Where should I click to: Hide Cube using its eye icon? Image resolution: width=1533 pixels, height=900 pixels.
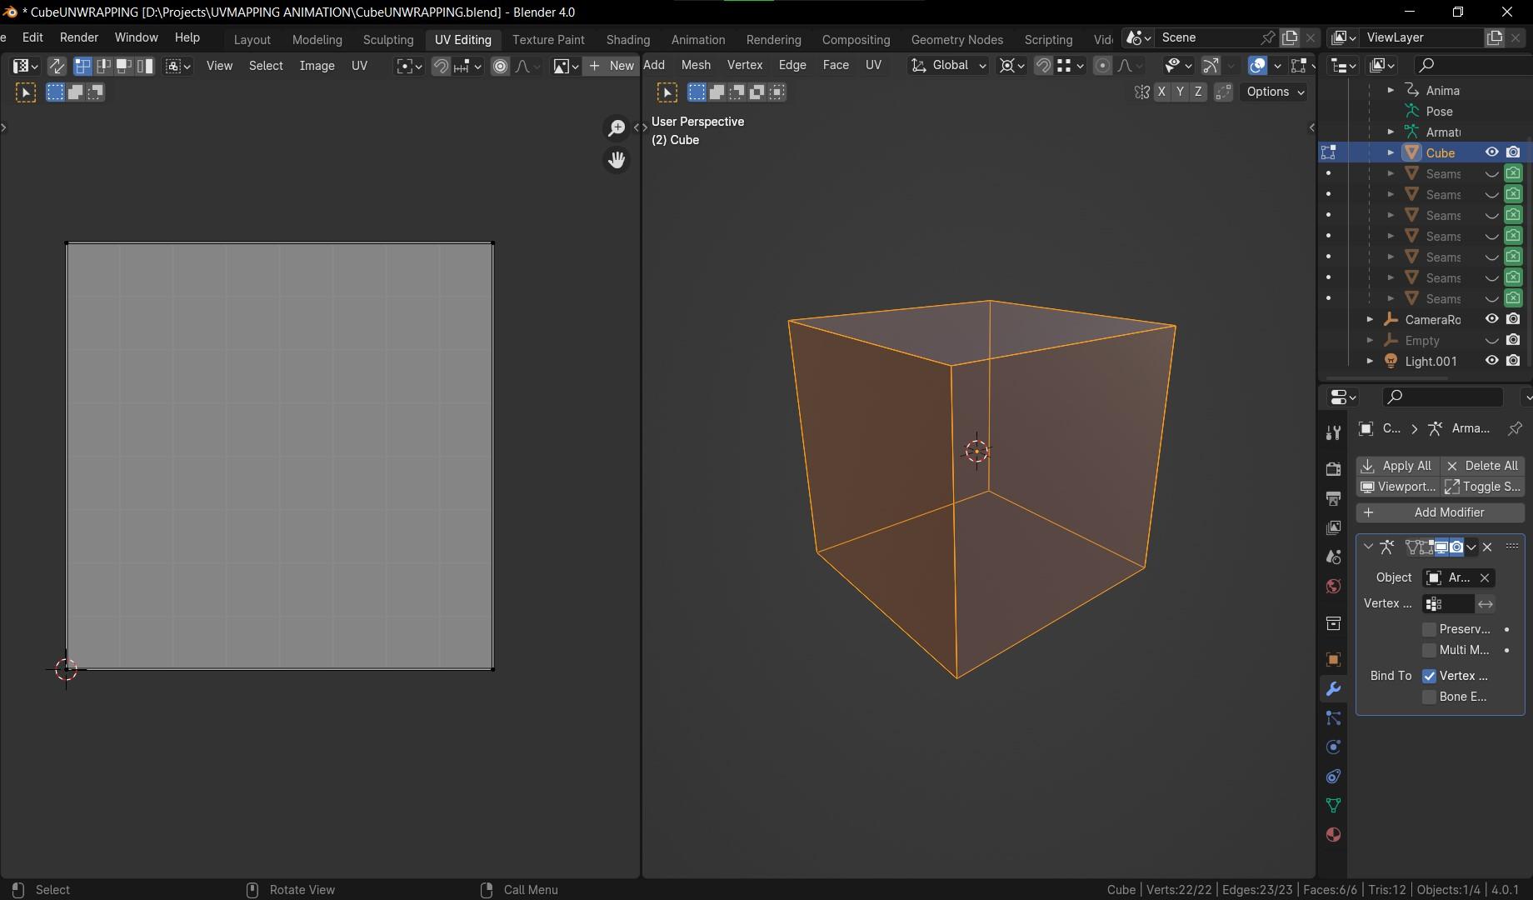click(x=1491, y=152)
